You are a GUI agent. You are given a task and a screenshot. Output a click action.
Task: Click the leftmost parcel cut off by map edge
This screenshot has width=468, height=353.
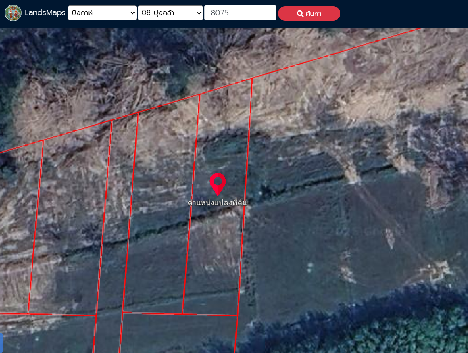15,231
